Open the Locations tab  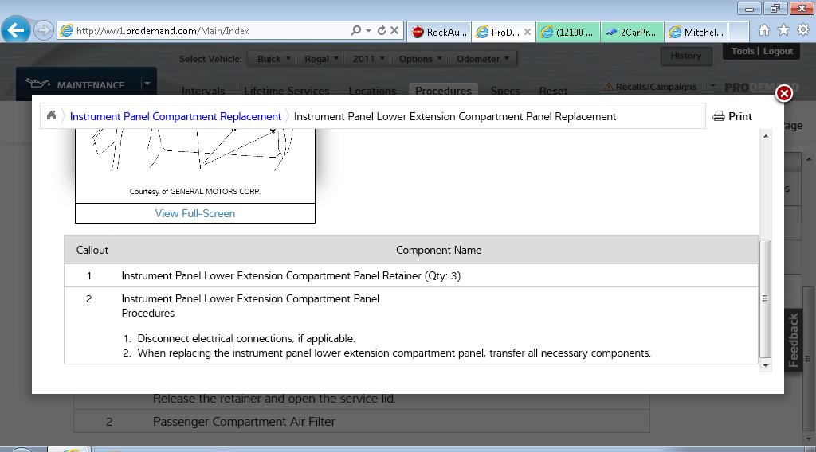(x=372, y=91)
